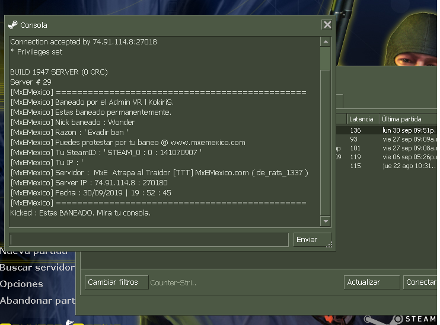Viewport: 440px width, 325px height.
Task: Select server row with latency 115
Action: (x=387, y=166)
